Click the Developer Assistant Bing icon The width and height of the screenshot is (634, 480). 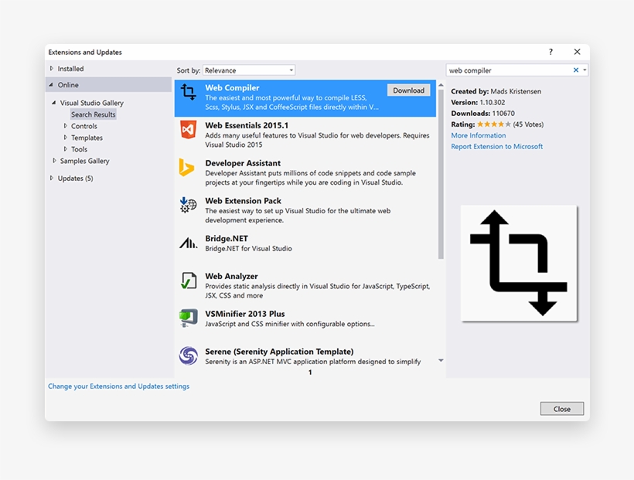(186, 168)
